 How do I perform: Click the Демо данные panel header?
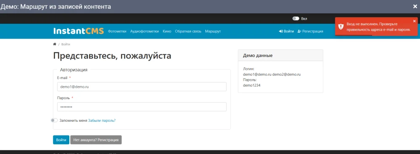pyautogui.click(x=281, y=56)
